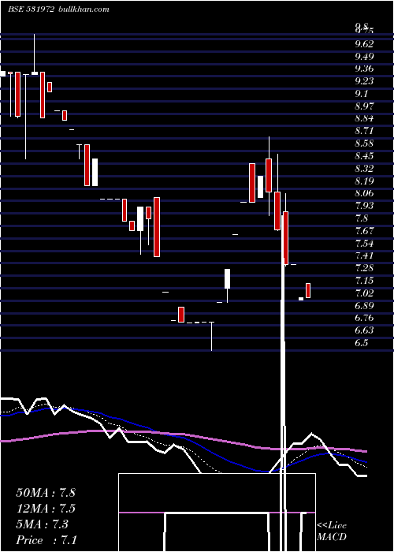The width and height of the screenshot is (394, 552).
Task: Click the '50MA : 7.8' legend text
Action: point(46,492)
